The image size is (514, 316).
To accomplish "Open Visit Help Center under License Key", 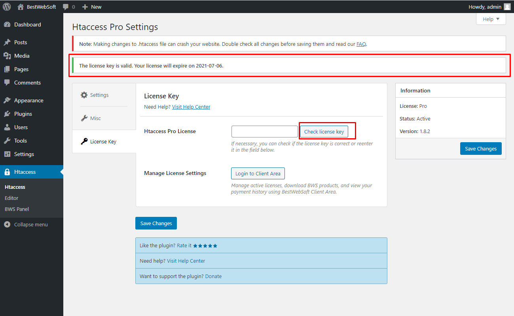I will pyautogui.click(x=191, y=107).
